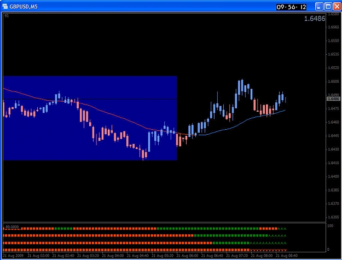This screenshot has height=260, width=342.
Task: Click the 1.6460 price axis label
Action: coord(333,122)
